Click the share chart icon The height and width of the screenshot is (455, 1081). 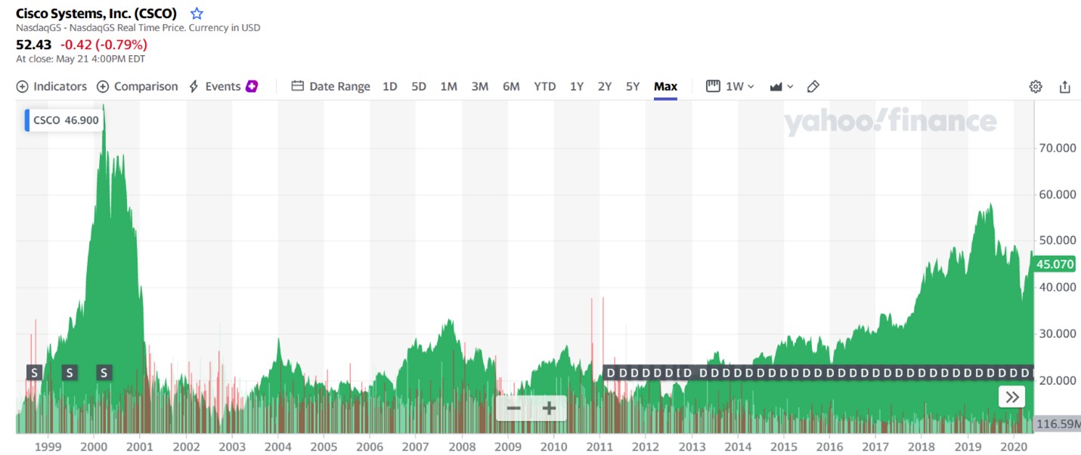(1064, 87)
